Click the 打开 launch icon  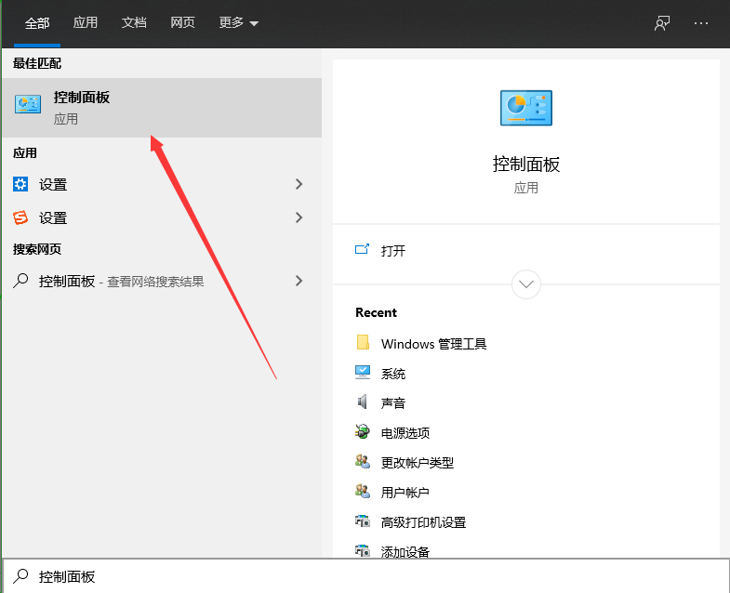tap(362, 249)
